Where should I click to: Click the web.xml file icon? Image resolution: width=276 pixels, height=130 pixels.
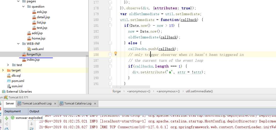tap(29, 49)
